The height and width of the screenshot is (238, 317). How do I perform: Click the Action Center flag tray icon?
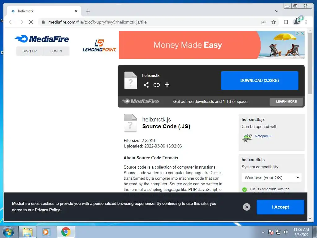[x=271, y=232]
